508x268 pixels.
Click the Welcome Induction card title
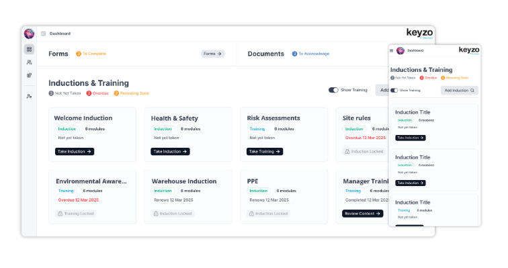[83, 118]
